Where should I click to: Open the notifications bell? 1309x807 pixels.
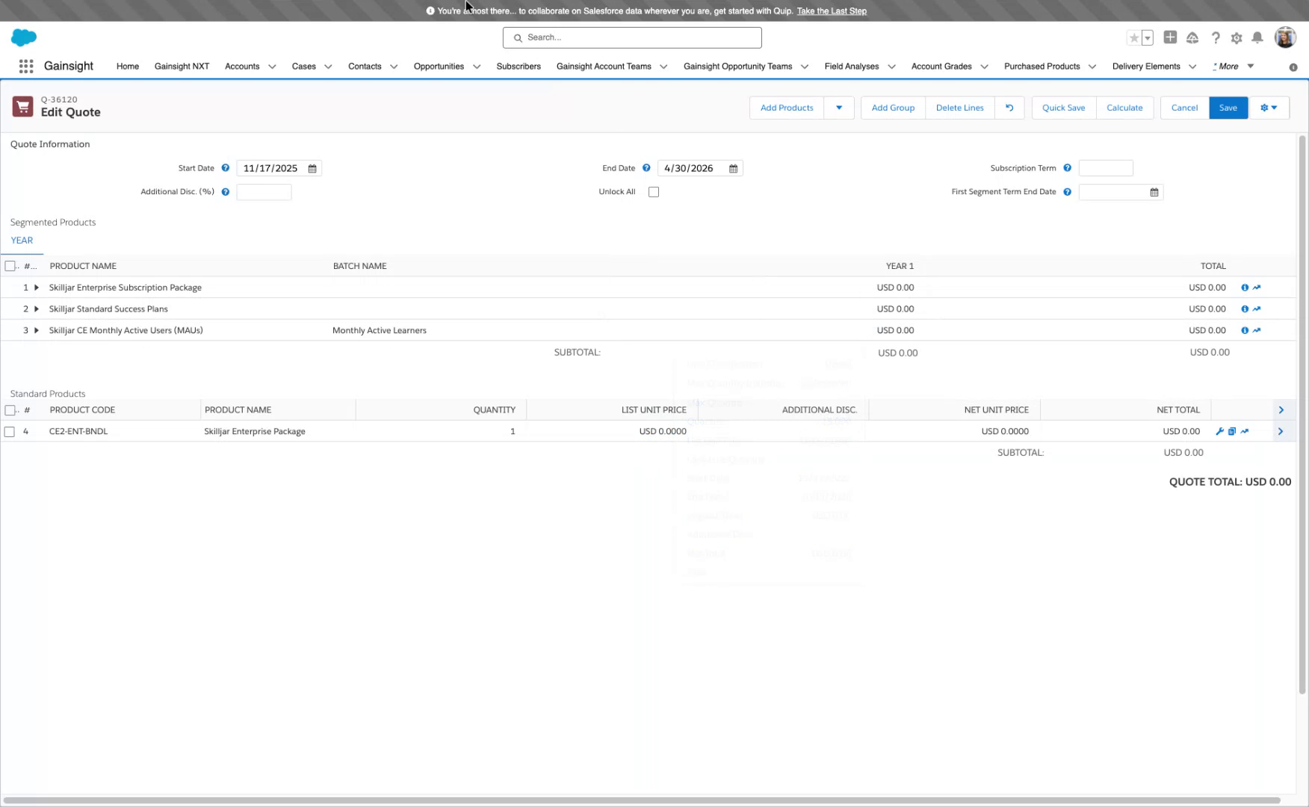point(1258,37)
